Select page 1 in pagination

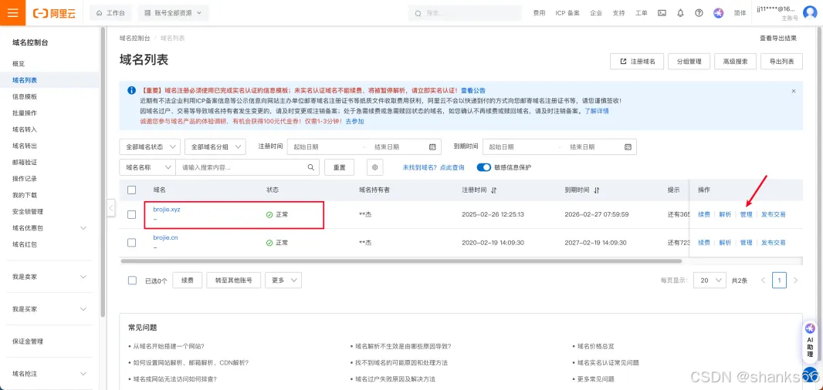click(780, 281)
